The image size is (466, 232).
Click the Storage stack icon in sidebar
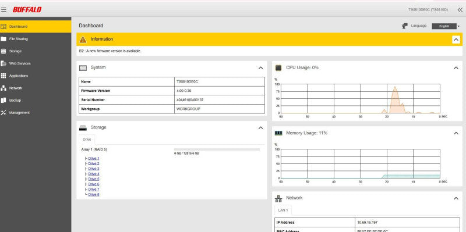pos(3,51)
